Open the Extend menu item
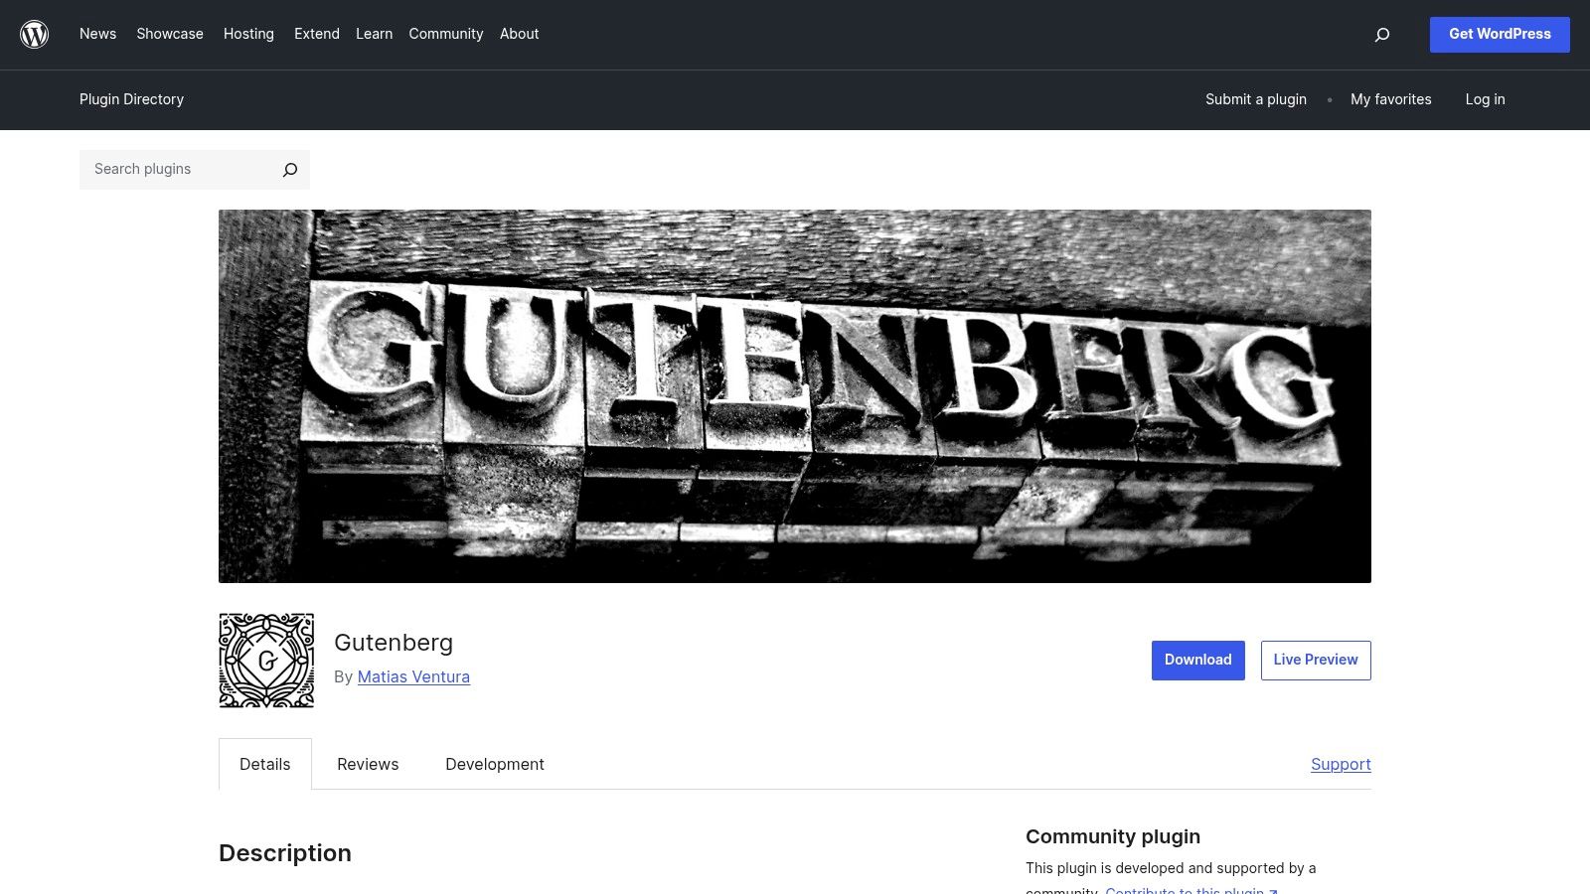This screenshot has width=1590, height=894. pos(316,34)
